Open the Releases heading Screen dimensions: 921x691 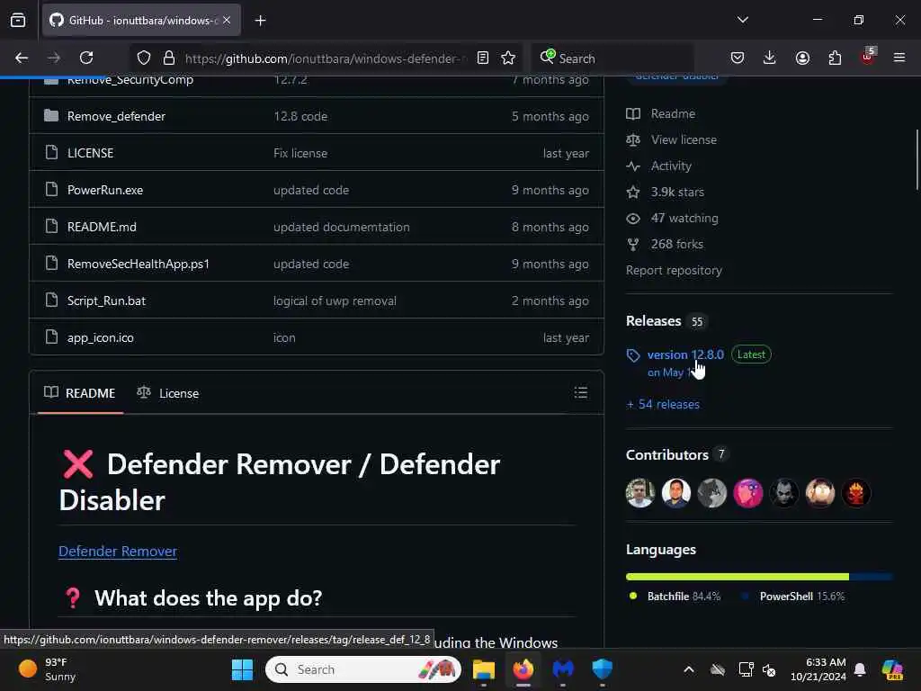click(653, 321)
